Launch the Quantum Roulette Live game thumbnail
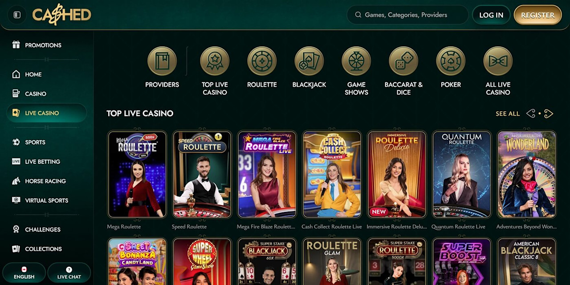This screenshot has height=285, width=570. (462, 174)
